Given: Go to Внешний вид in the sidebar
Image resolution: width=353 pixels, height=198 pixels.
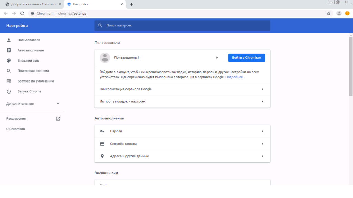Looking at the screenshot, I should point(28,60).
